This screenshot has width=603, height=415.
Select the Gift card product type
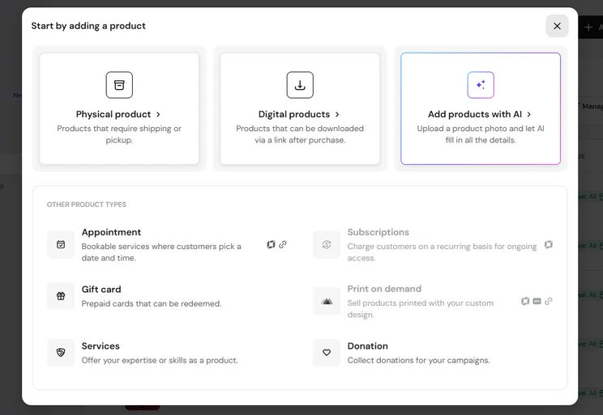pos(167,296)
